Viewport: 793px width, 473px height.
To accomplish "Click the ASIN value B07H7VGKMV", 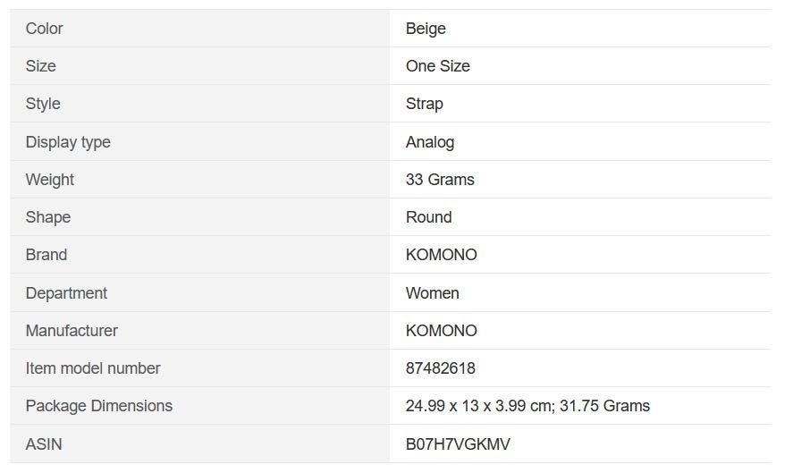I will click(458, 444).
